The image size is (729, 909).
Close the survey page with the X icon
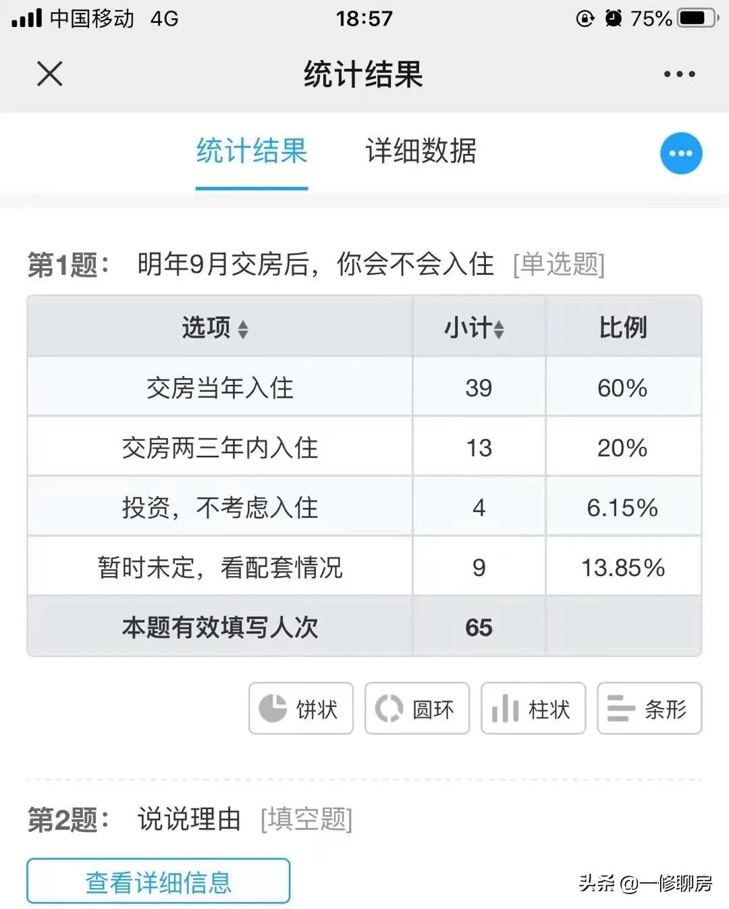click(49, 75)
